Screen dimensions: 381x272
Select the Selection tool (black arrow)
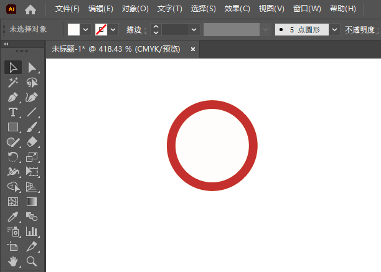point(13,67)
